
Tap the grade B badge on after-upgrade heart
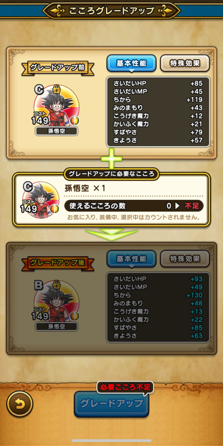pyautogui.click(x=39, y=285)
